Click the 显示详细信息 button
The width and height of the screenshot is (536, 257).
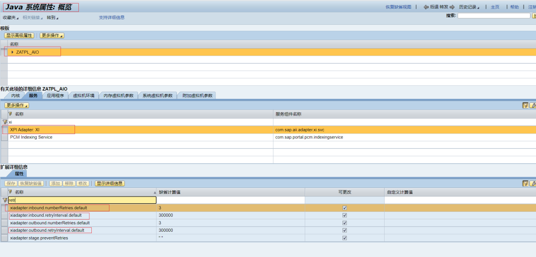[x=110, y=184]
